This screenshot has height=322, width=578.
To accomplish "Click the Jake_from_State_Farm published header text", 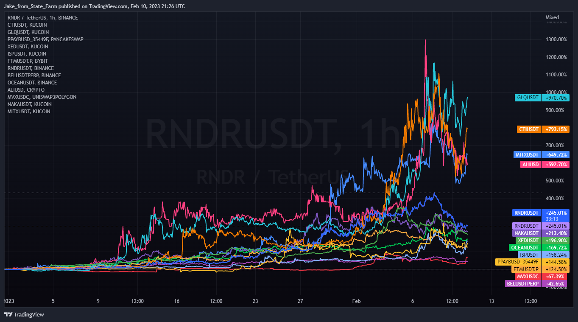I will point(94,6).
